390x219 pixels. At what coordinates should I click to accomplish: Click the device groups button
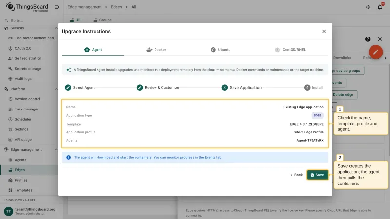(x=348, y=71)
